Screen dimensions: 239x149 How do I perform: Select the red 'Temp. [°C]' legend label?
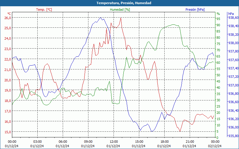44,10
